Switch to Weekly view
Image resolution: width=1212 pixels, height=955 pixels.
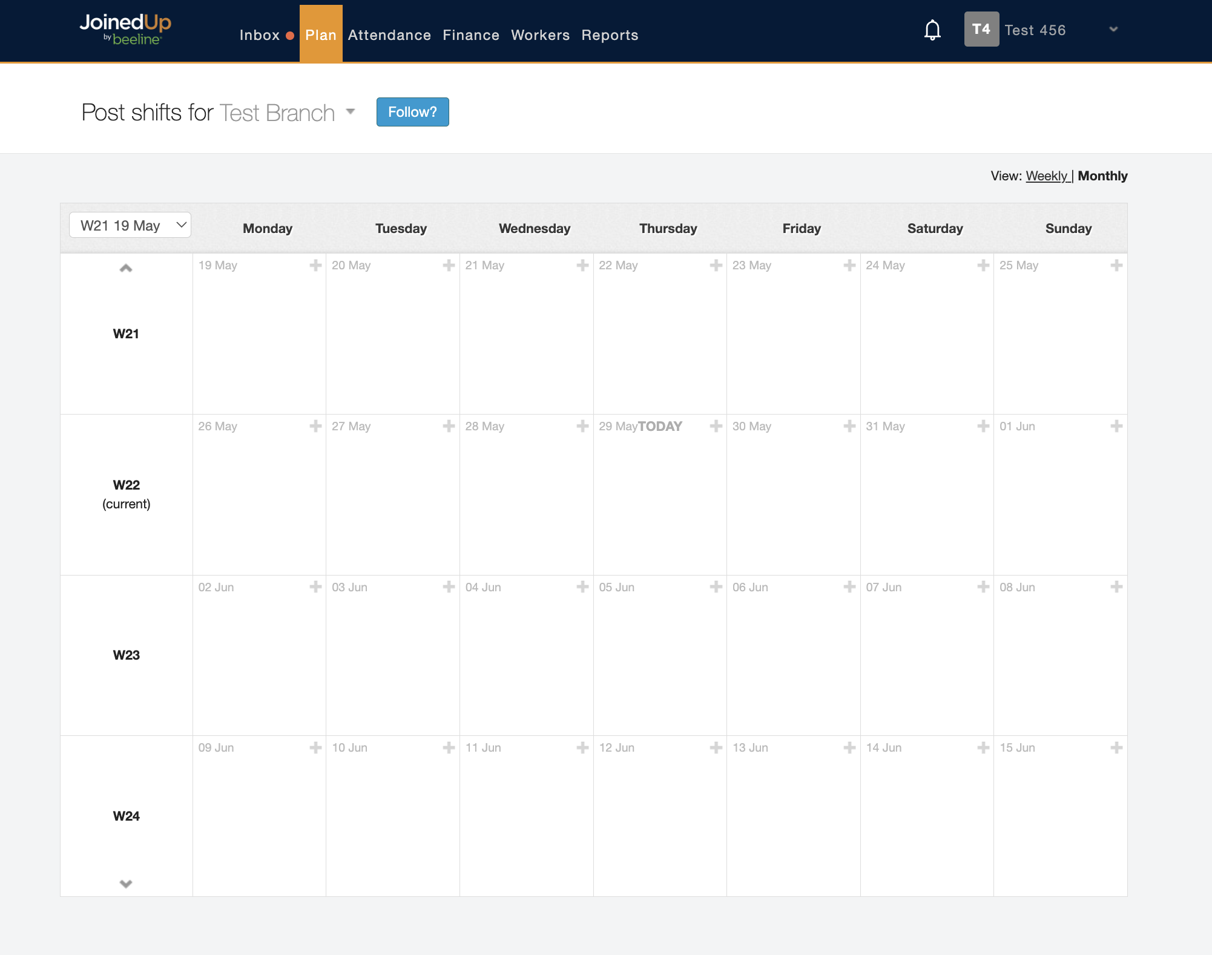1047,176
